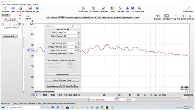Screen dimensions: 195x110
Task: Capture the graph image
Action: point(28,17)
